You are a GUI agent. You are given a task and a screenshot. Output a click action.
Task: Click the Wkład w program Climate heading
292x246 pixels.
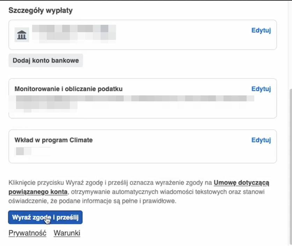pyautogui.click(x=53, y=140)
